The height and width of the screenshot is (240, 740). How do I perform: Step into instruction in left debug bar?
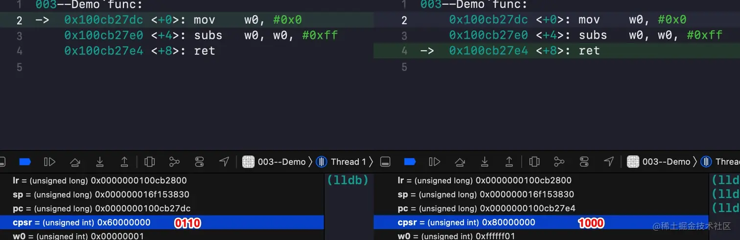(x=100, y=161)
